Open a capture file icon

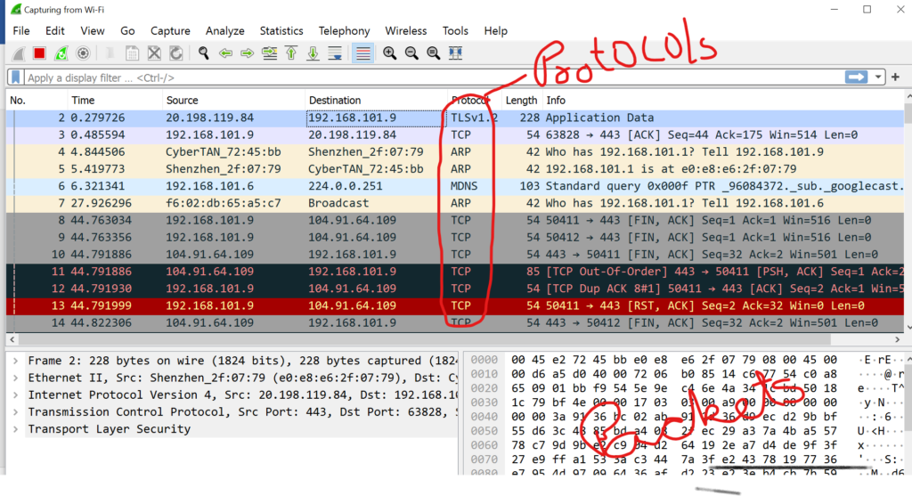[x=110, y=53]
